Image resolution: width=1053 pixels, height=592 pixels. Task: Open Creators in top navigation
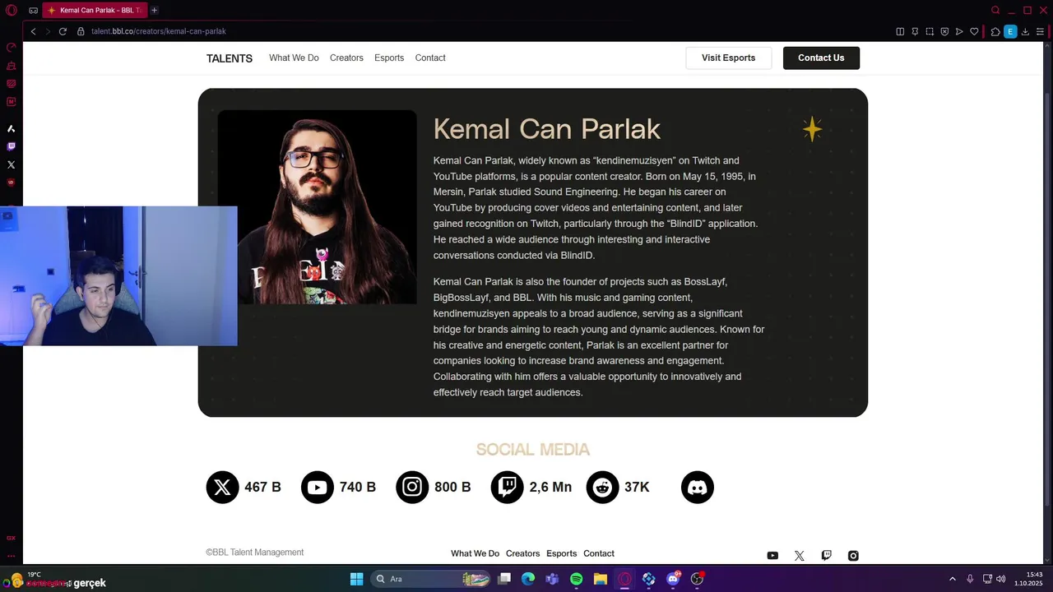click(346, 58)
